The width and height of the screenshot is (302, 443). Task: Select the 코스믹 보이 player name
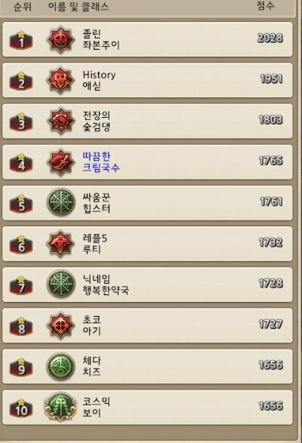coord(96,407)
